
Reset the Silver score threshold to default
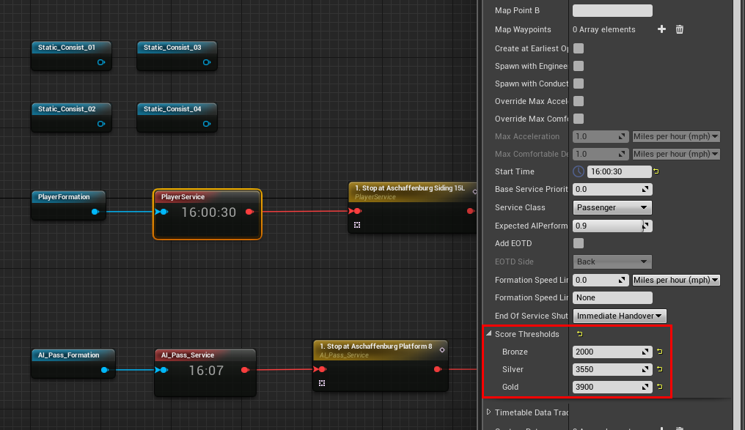click(660, 369)
